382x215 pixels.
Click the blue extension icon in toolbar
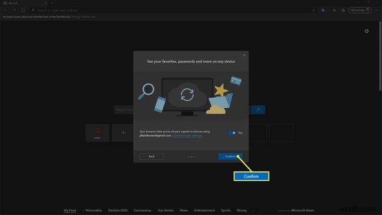323,10
